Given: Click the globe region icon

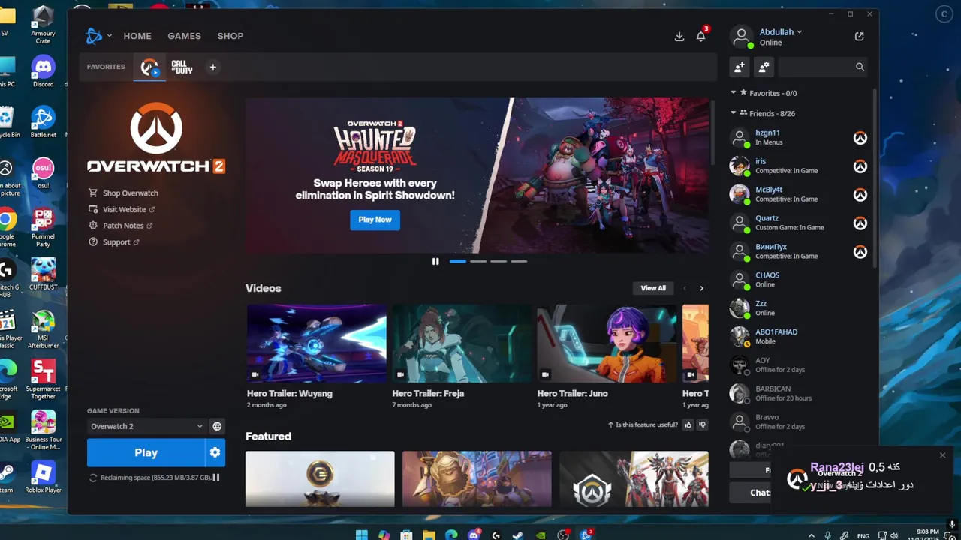Looking at the screenshot, I should click(217, 426).
